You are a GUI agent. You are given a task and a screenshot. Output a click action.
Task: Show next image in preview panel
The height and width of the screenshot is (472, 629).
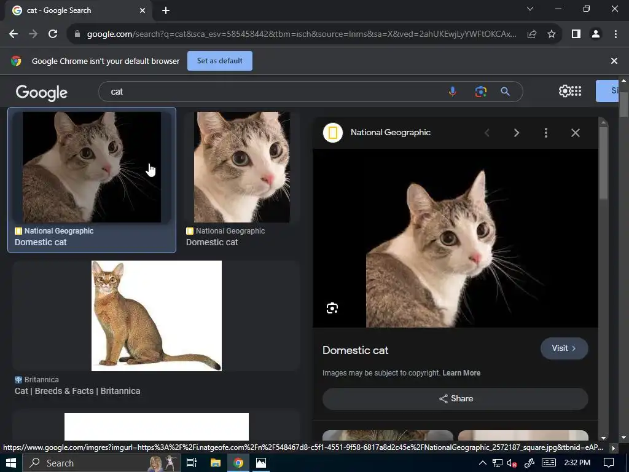click(x=517, y=133)
